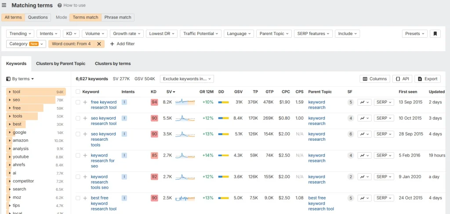Screen dimensions: 450x214
Task: Click the SF badge 5 in first row
Action: (350, 102)
